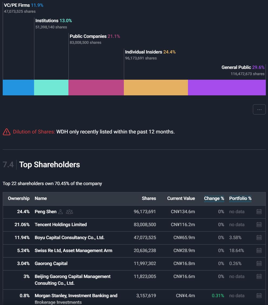The image size is (268, 305).
Task: Click the purple General Public bar segment
Action: (227, 88)
